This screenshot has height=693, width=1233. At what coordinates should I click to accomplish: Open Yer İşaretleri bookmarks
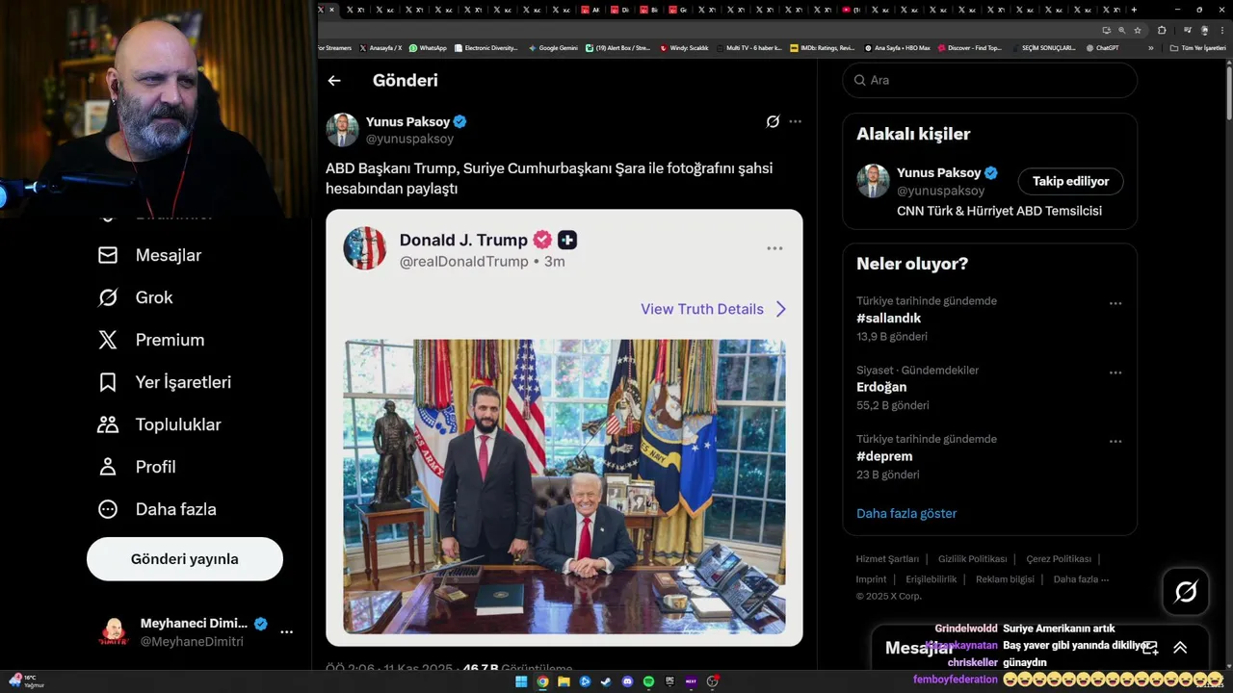tap(165, 382)
